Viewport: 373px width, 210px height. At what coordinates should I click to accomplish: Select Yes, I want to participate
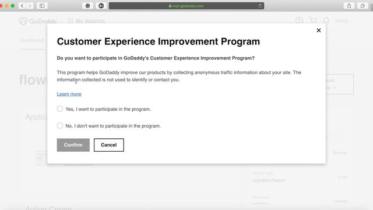point(59,109)
